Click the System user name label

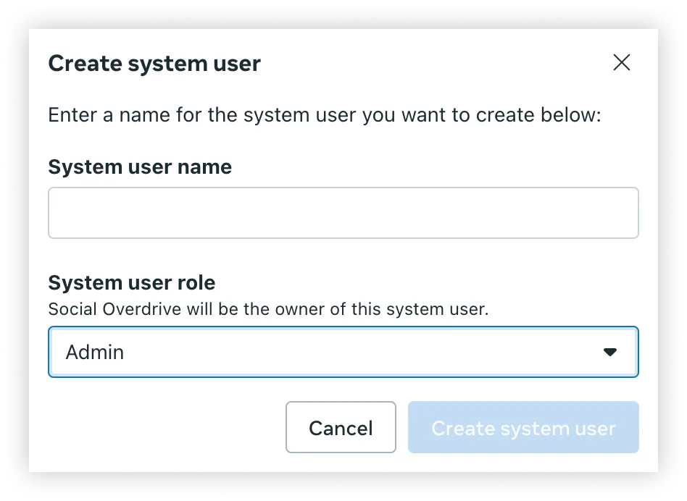(140, 167)
